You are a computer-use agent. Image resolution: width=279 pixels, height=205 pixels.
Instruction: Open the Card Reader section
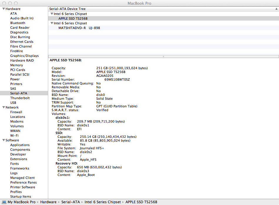20,28
